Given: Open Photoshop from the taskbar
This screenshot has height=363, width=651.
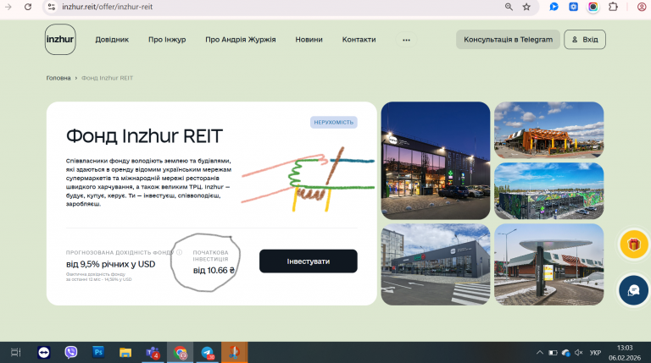Looking at the screenshot, I should 98,352.
